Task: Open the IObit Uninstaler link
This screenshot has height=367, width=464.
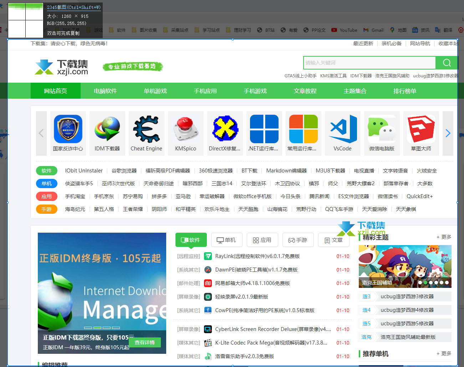Action: click(84, 171)
